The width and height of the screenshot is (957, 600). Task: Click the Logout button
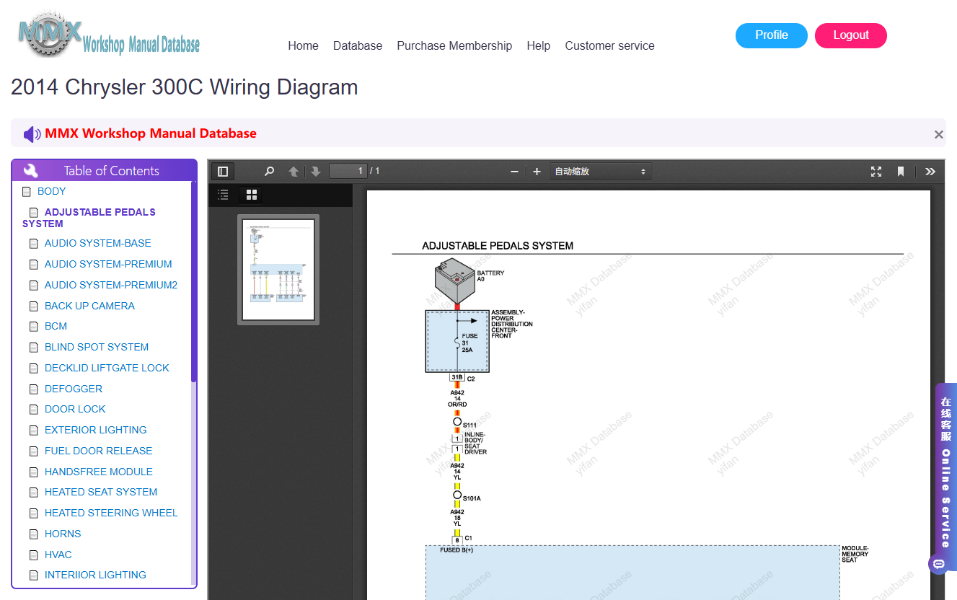pyautogui.click(x=850, y=35)
